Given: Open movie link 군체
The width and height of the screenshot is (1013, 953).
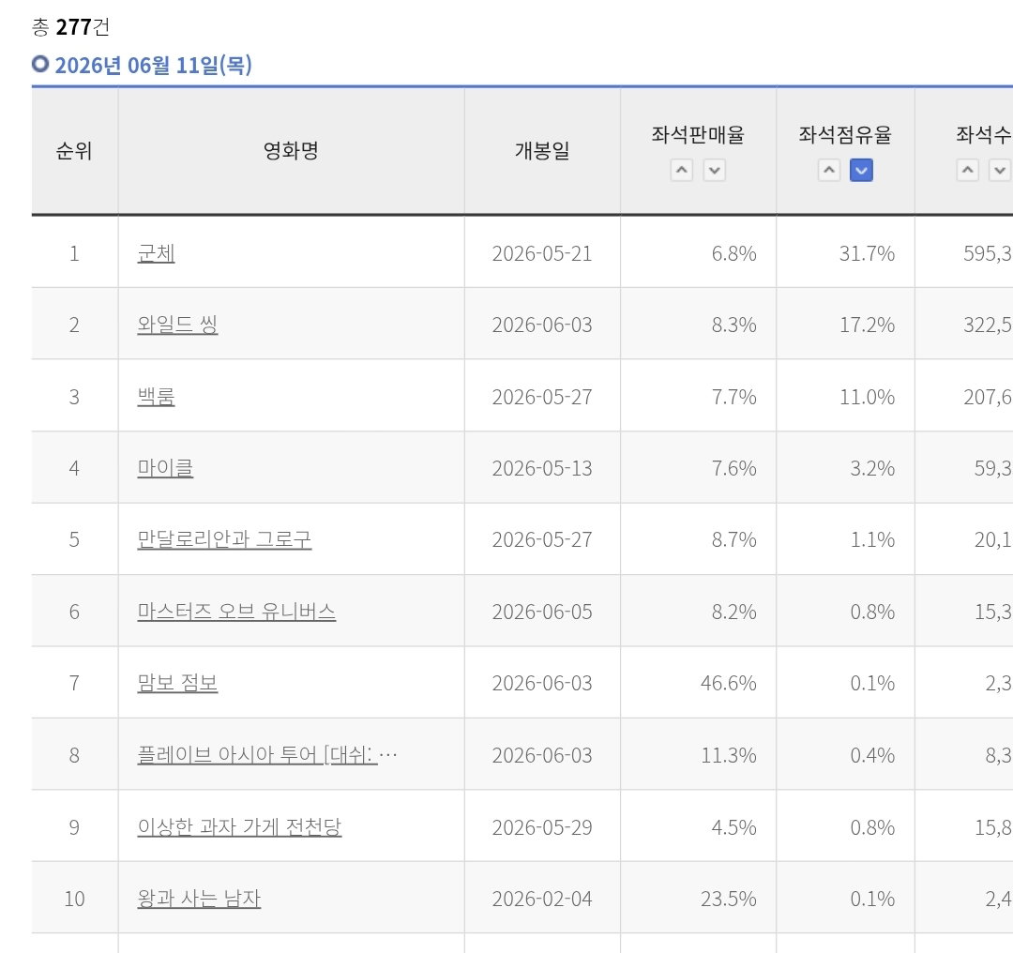Looking at the screenshot, I should [x=157, y=253].
